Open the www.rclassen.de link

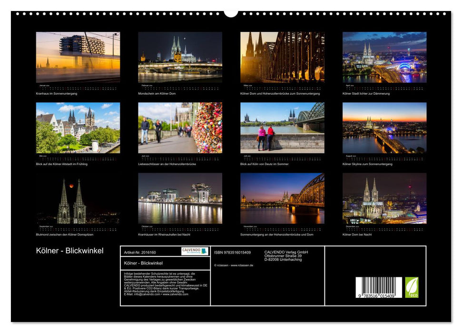[x=242, y=265]
